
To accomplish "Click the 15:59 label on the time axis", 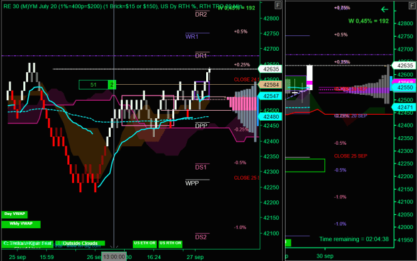I will tap(47, 257).
